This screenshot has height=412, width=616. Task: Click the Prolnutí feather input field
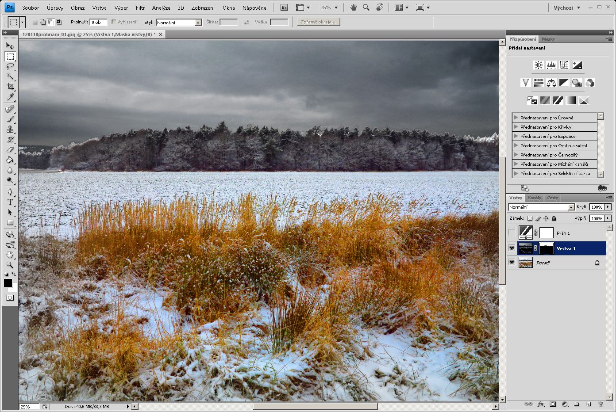point(98,22)
